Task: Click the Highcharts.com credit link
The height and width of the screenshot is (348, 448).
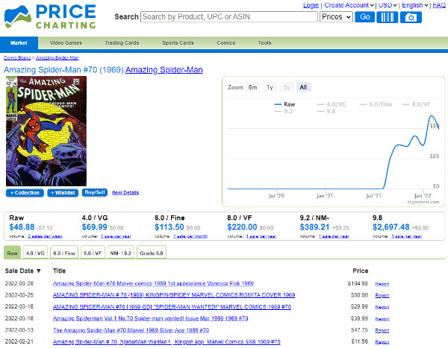Action: (423, 202)
